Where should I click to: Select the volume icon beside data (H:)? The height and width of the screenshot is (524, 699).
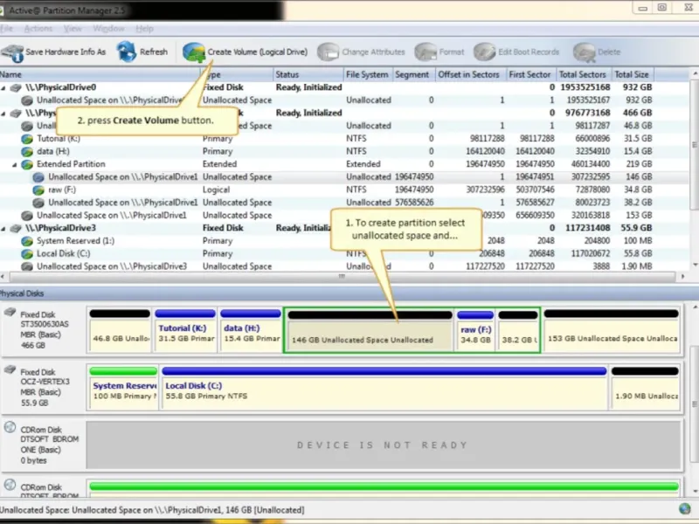point(27,152)
